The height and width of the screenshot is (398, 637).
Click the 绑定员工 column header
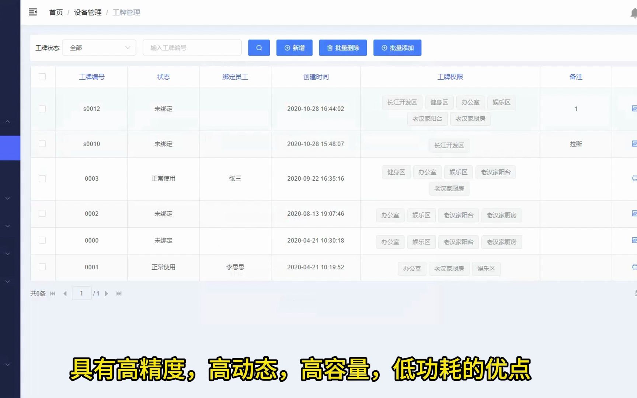coord(235,77)
